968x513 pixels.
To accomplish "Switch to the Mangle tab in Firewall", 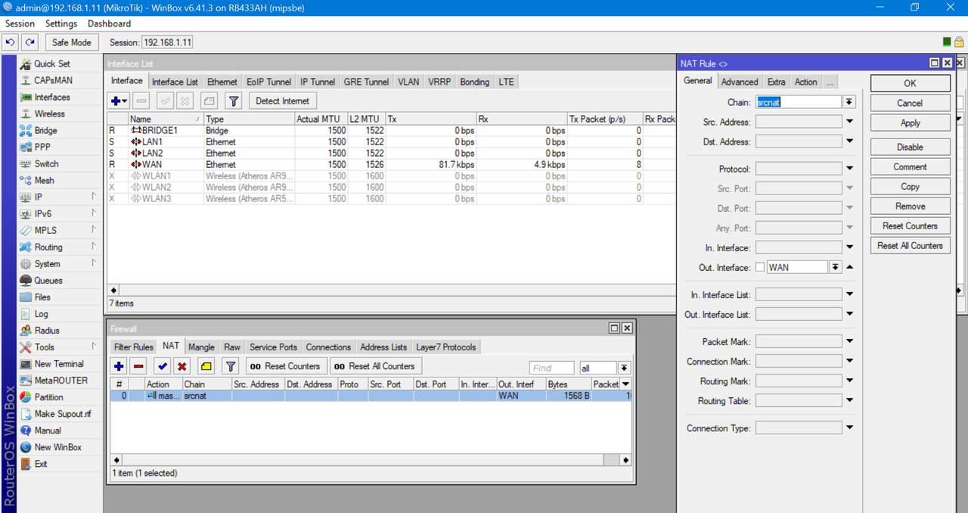I will pos(201,347).
